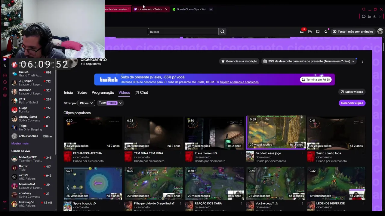Open Opera GX tab search icon
Screen dimensions: 385x216
[364, 9]
